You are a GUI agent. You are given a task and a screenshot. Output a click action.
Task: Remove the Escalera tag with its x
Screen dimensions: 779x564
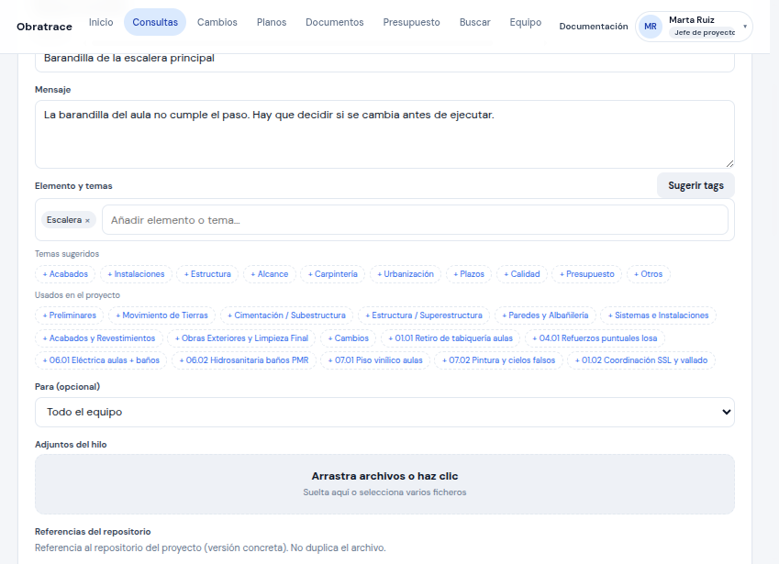tap(87, 220)
